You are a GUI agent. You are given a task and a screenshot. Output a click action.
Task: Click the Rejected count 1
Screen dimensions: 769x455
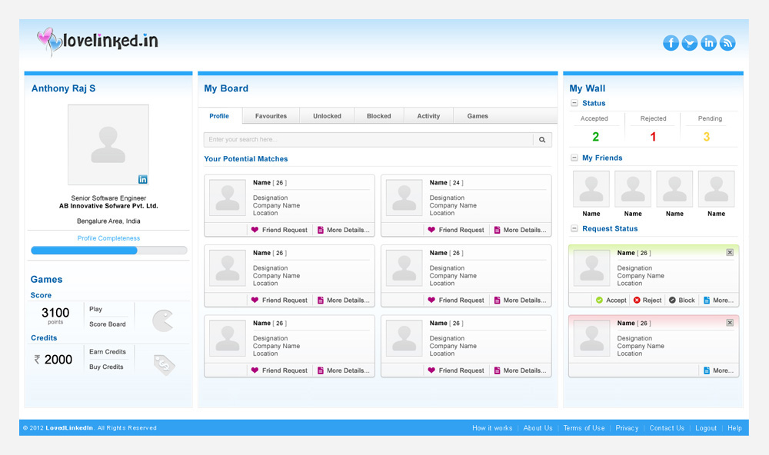click(653, 137)
